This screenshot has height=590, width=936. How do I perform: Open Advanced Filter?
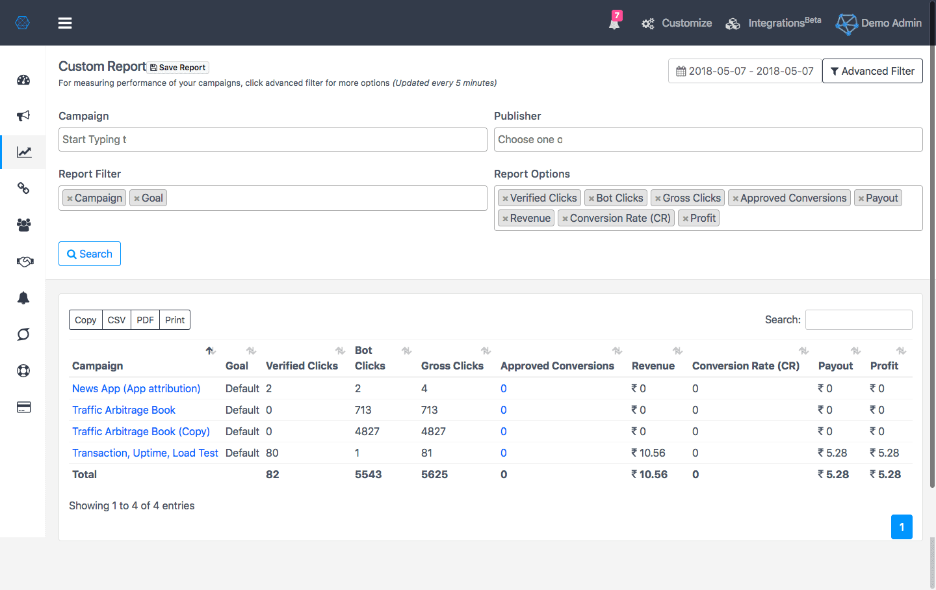(872, 71)
